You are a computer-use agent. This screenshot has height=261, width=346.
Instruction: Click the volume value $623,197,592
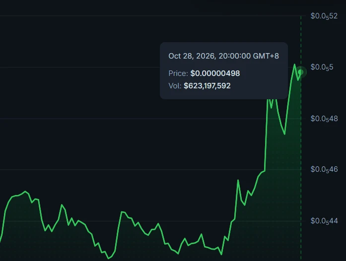pos(207,86)
